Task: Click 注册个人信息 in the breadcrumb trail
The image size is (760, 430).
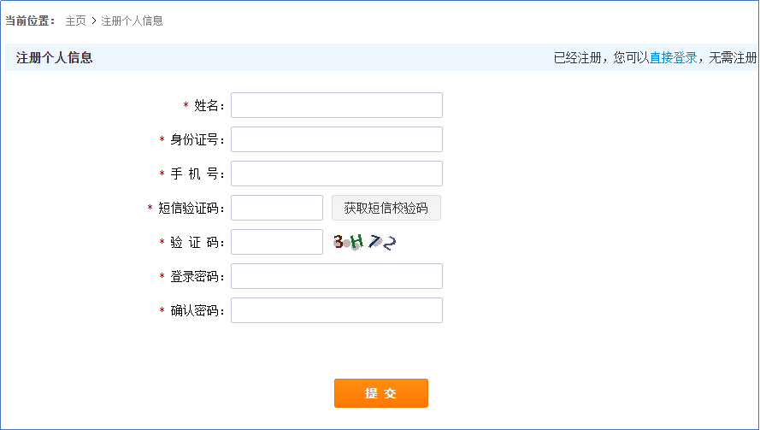Action: (x=132, y=21)
